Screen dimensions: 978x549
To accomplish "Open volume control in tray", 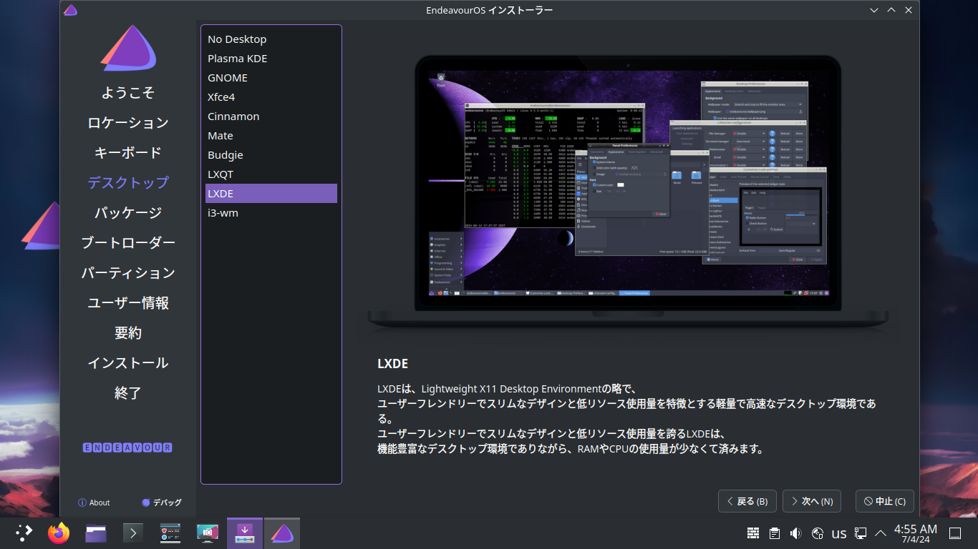I will coord(795,533).
